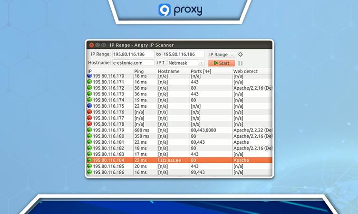358x214 pixels.
Task: Click the 358 ms ping value
Action: (142, 136)
